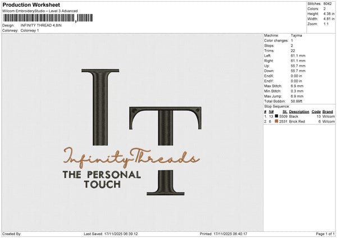Click the Brick Red thread color swatch
This screenshot has height=238, width=337.
tap(276, 121)
